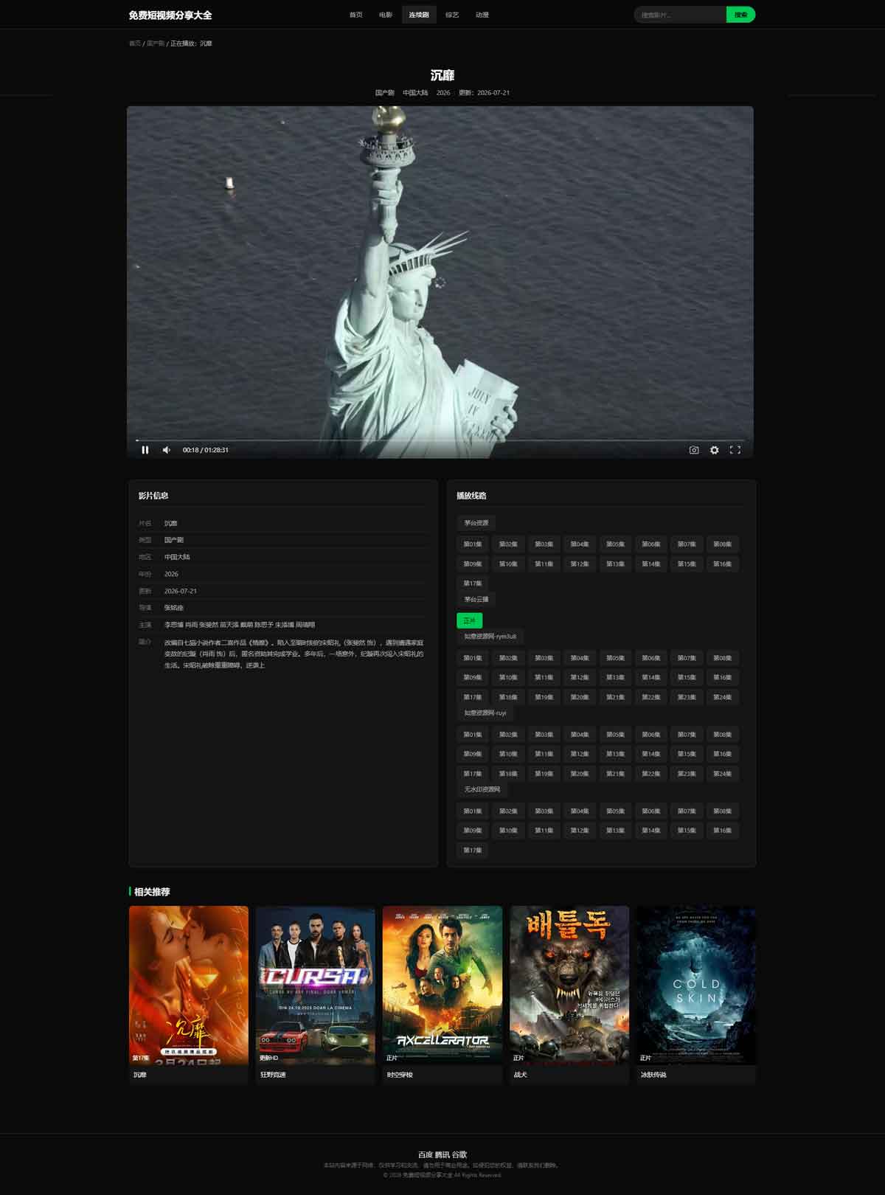Play 第24集 under 如意资源网-ruyi
885x1195 pixels.
click(x=723, y=774)
